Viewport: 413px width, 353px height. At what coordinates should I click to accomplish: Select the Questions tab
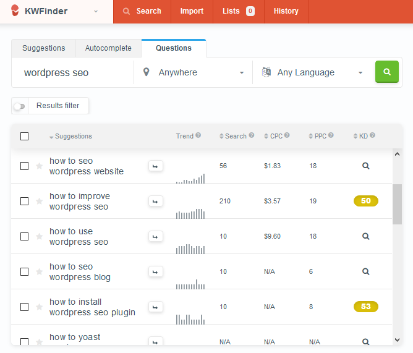pos(174,48)
